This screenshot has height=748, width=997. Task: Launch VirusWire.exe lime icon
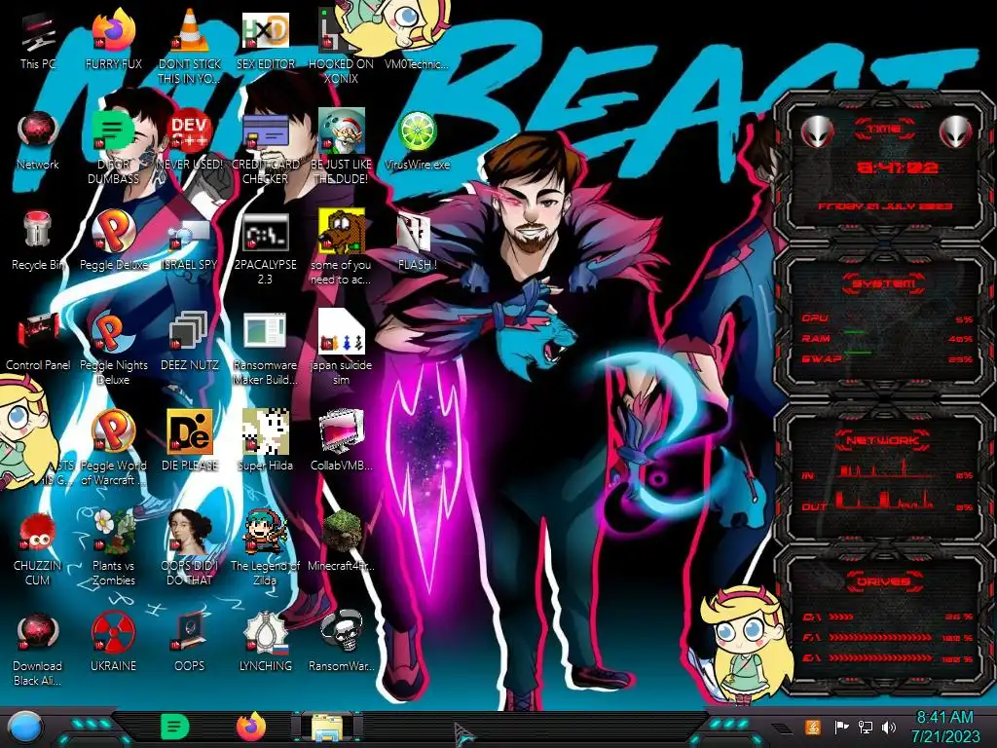(417, 141)
